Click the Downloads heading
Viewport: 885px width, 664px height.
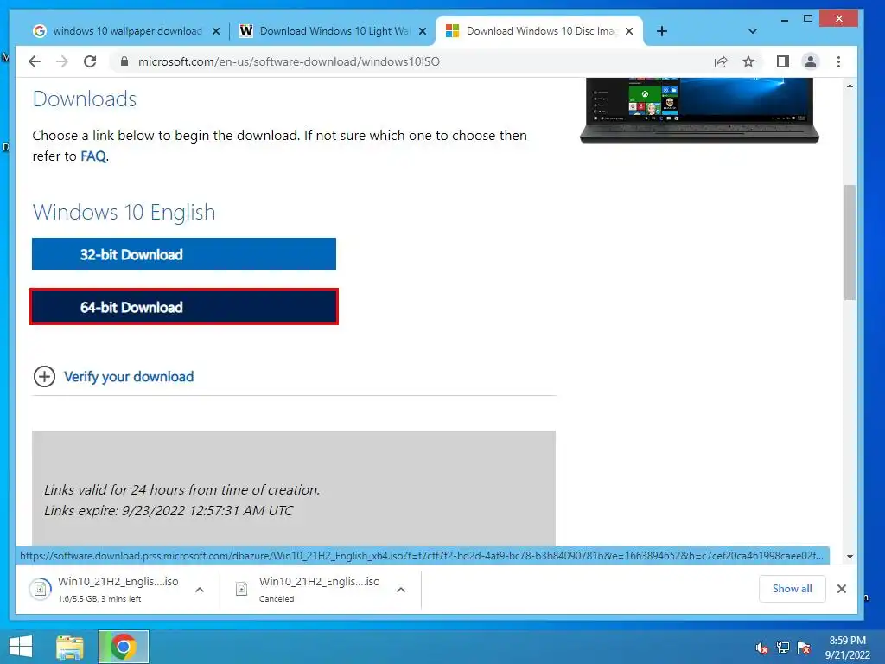pyautogui.click(x=85, y=99)
